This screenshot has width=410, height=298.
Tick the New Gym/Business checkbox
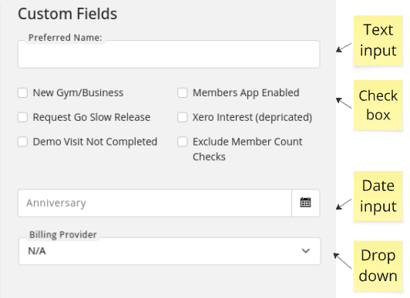click(22, 92)
